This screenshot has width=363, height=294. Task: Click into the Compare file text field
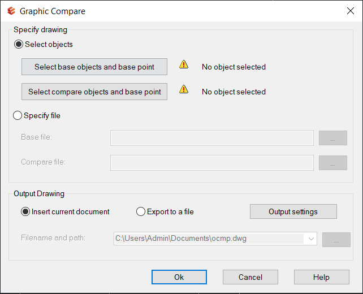pos(211,163)
